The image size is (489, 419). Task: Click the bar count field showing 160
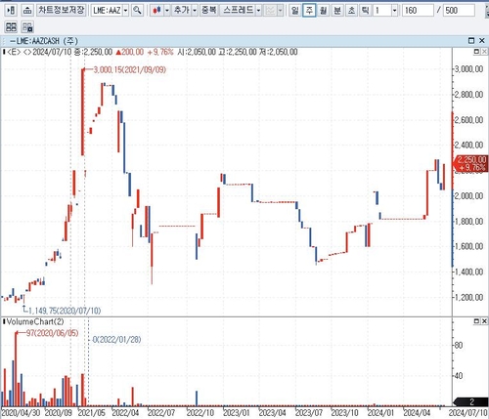click(418, 11)
